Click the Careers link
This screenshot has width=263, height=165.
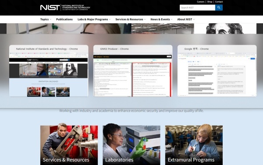coord(201,2)
